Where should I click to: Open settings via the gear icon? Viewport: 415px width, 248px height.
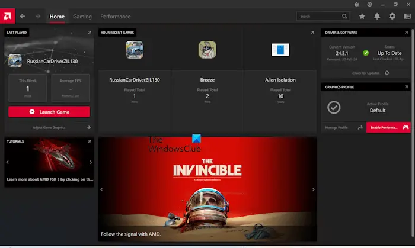[x=392, y=17]
